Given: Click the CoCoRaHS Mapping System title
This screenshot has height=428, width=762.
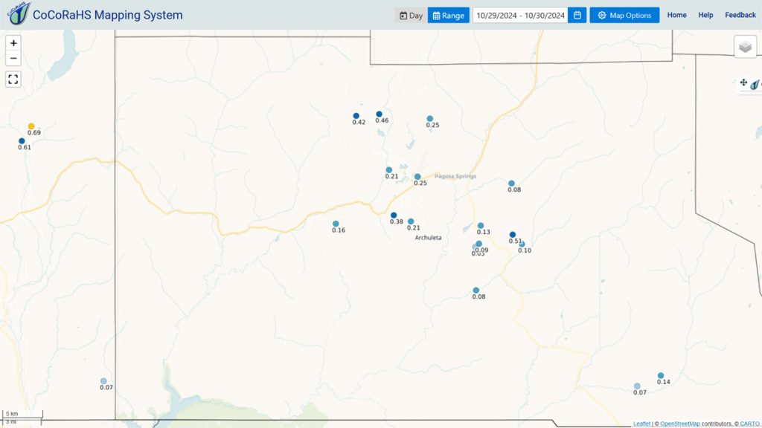Looking at the screenshot, I should click(108, 15).
